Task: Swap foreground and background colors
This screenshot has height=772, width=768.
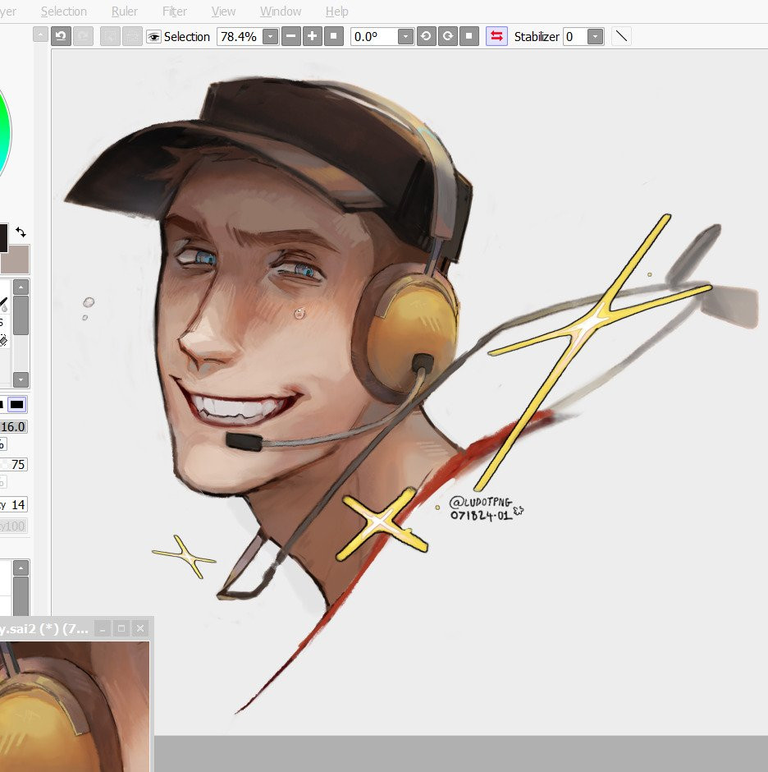Action: (21, 232)
